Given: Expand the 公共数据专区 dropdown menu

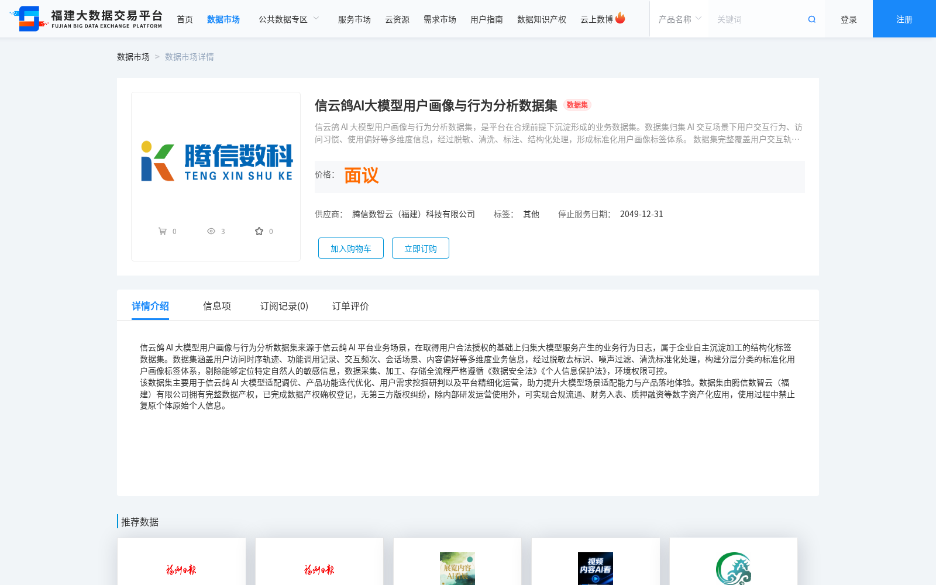Looking at the screenshot, I should pyautogui.click(x=289, y=19).
